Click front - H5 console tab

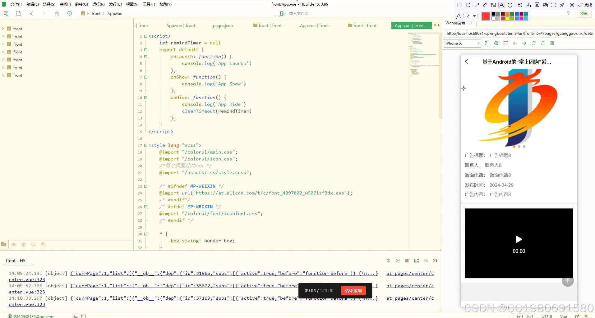(16, 261)
